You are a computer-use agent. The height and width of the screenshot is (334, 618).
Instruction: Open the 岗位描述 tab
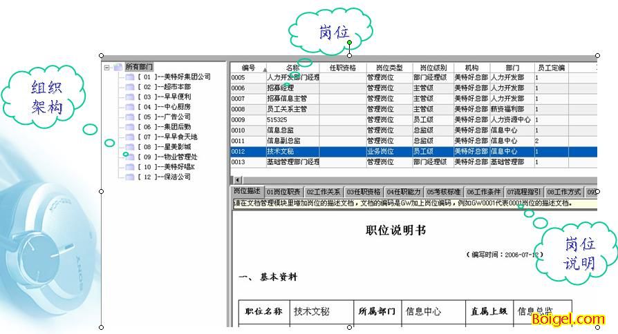247,191
